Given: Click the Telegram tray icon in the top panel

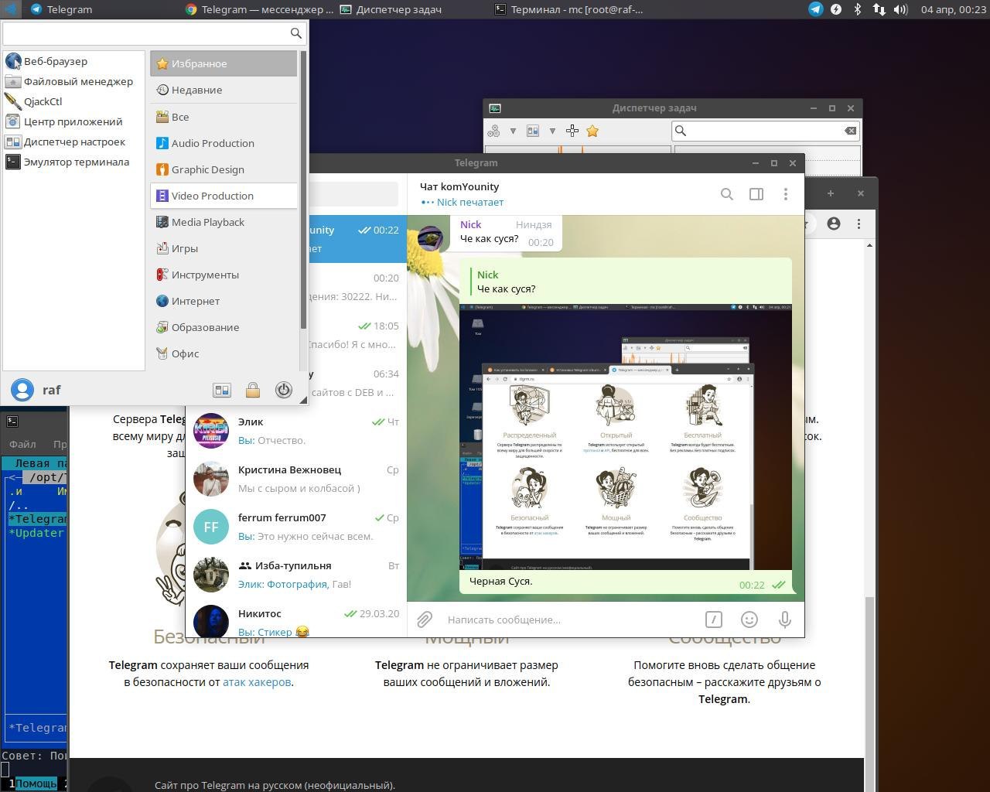Looking at the screenshot, I should [x=815, y=9].
